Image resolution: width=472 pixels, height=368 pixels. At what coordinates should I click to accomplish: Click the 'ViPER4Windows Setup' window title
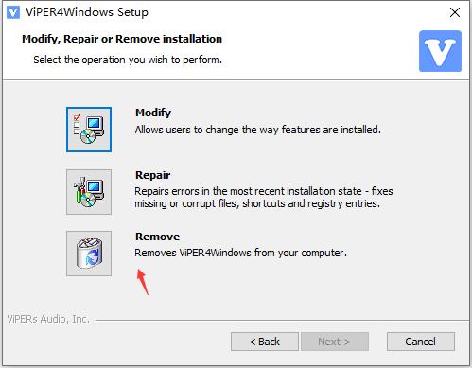87,12
